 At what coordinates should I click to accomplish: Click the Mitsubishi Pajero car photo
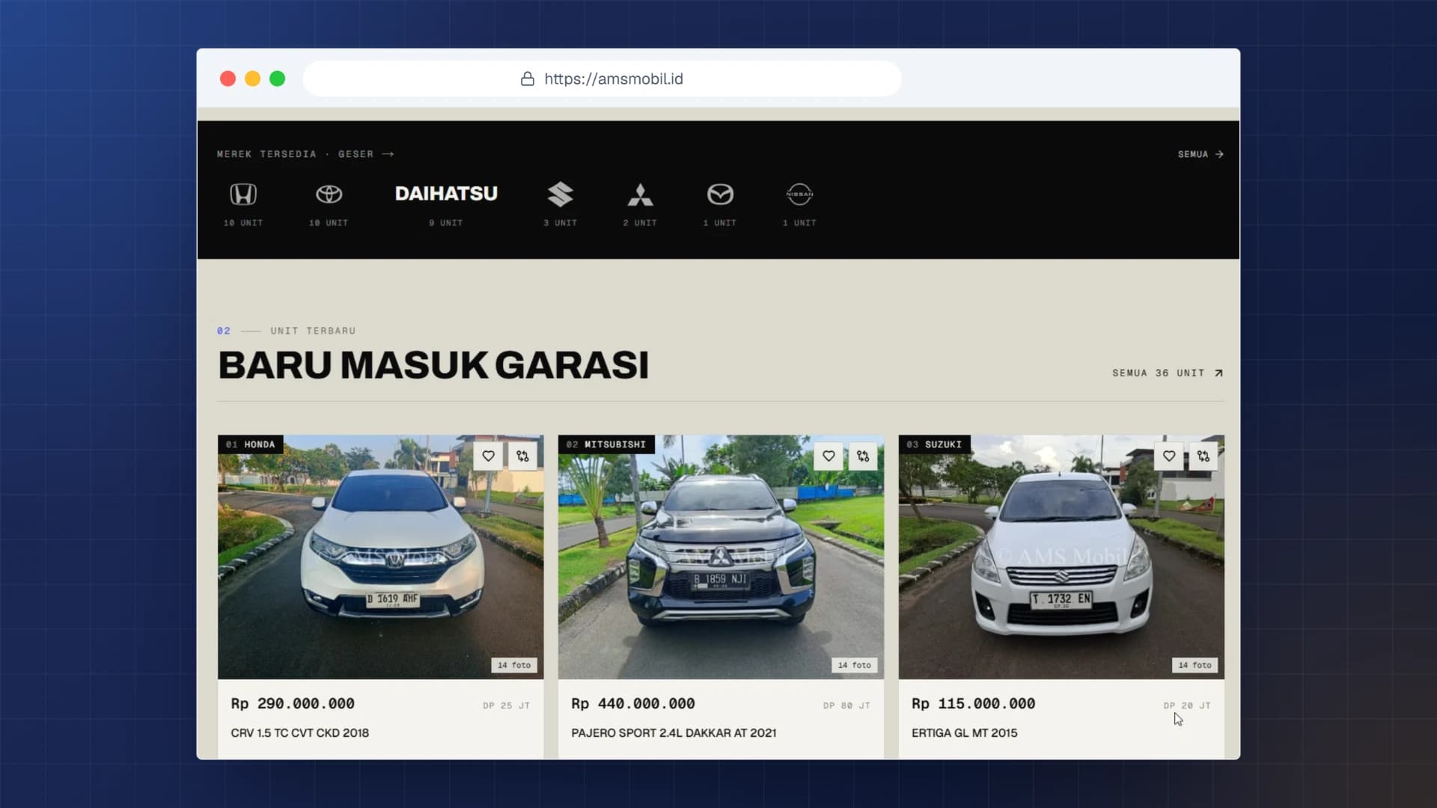[721, 557]
